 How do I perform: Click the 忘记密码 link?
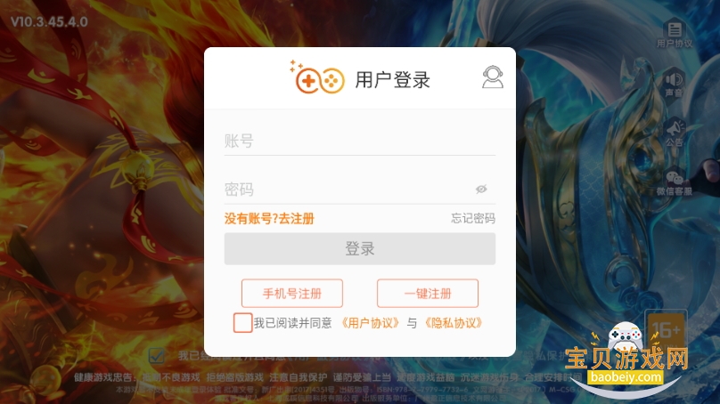[x=473, y=218]
